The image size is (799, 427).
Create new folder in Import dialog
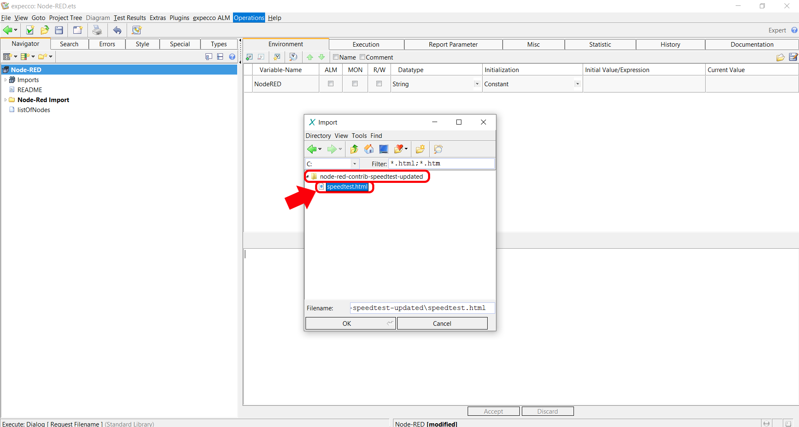[420, 149]
